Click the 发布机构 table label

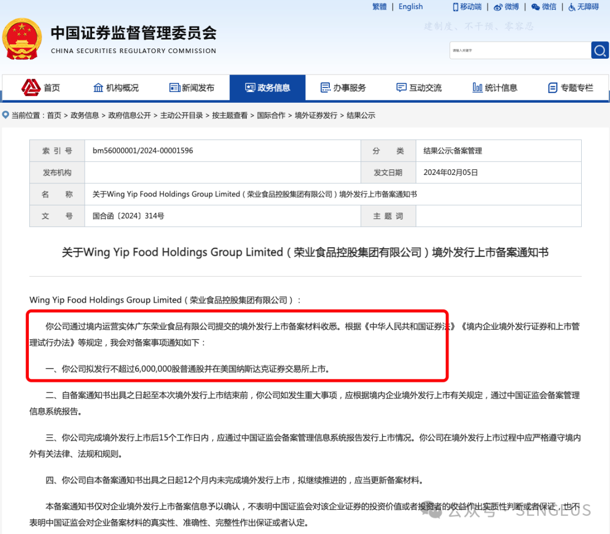57,172
